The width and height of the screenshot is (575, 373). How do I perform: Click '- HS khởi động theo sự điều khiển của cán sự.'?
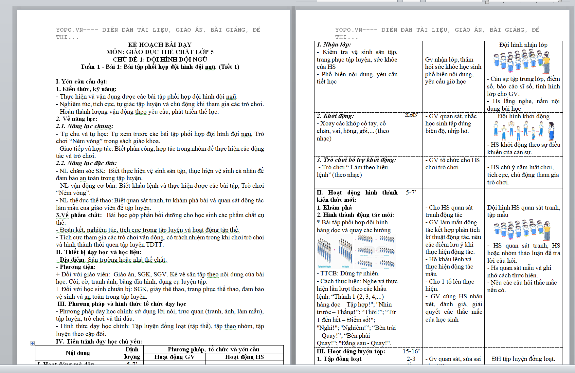click(524, 148)
